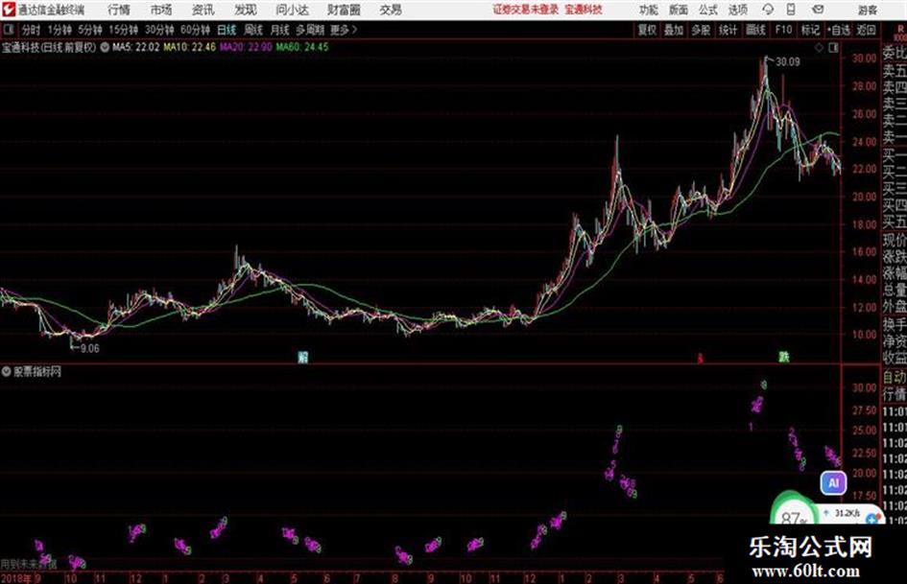Image resolution: width=907 pixels, height=584 pixels.
Task: Open the 多周期 multi-period view
Action: [x=310, y=30]
